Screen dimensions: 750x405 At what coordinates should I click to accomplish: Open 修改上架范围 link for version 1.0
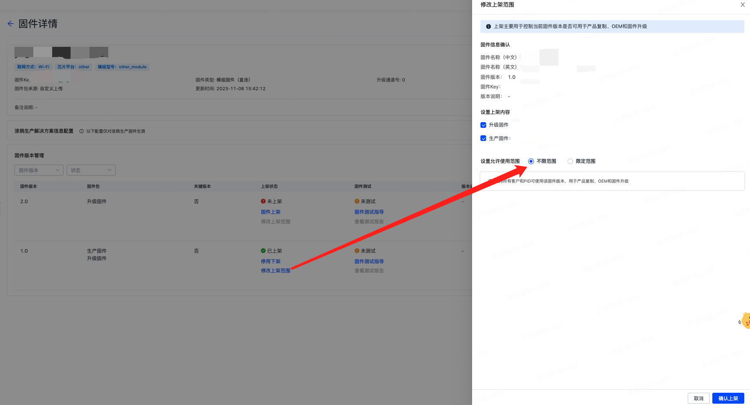click(x=275, y=271)
